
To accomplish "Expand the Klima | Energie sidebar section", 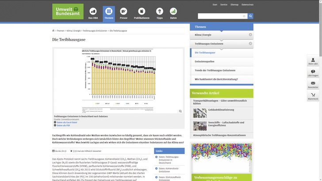I will (250, 34).
